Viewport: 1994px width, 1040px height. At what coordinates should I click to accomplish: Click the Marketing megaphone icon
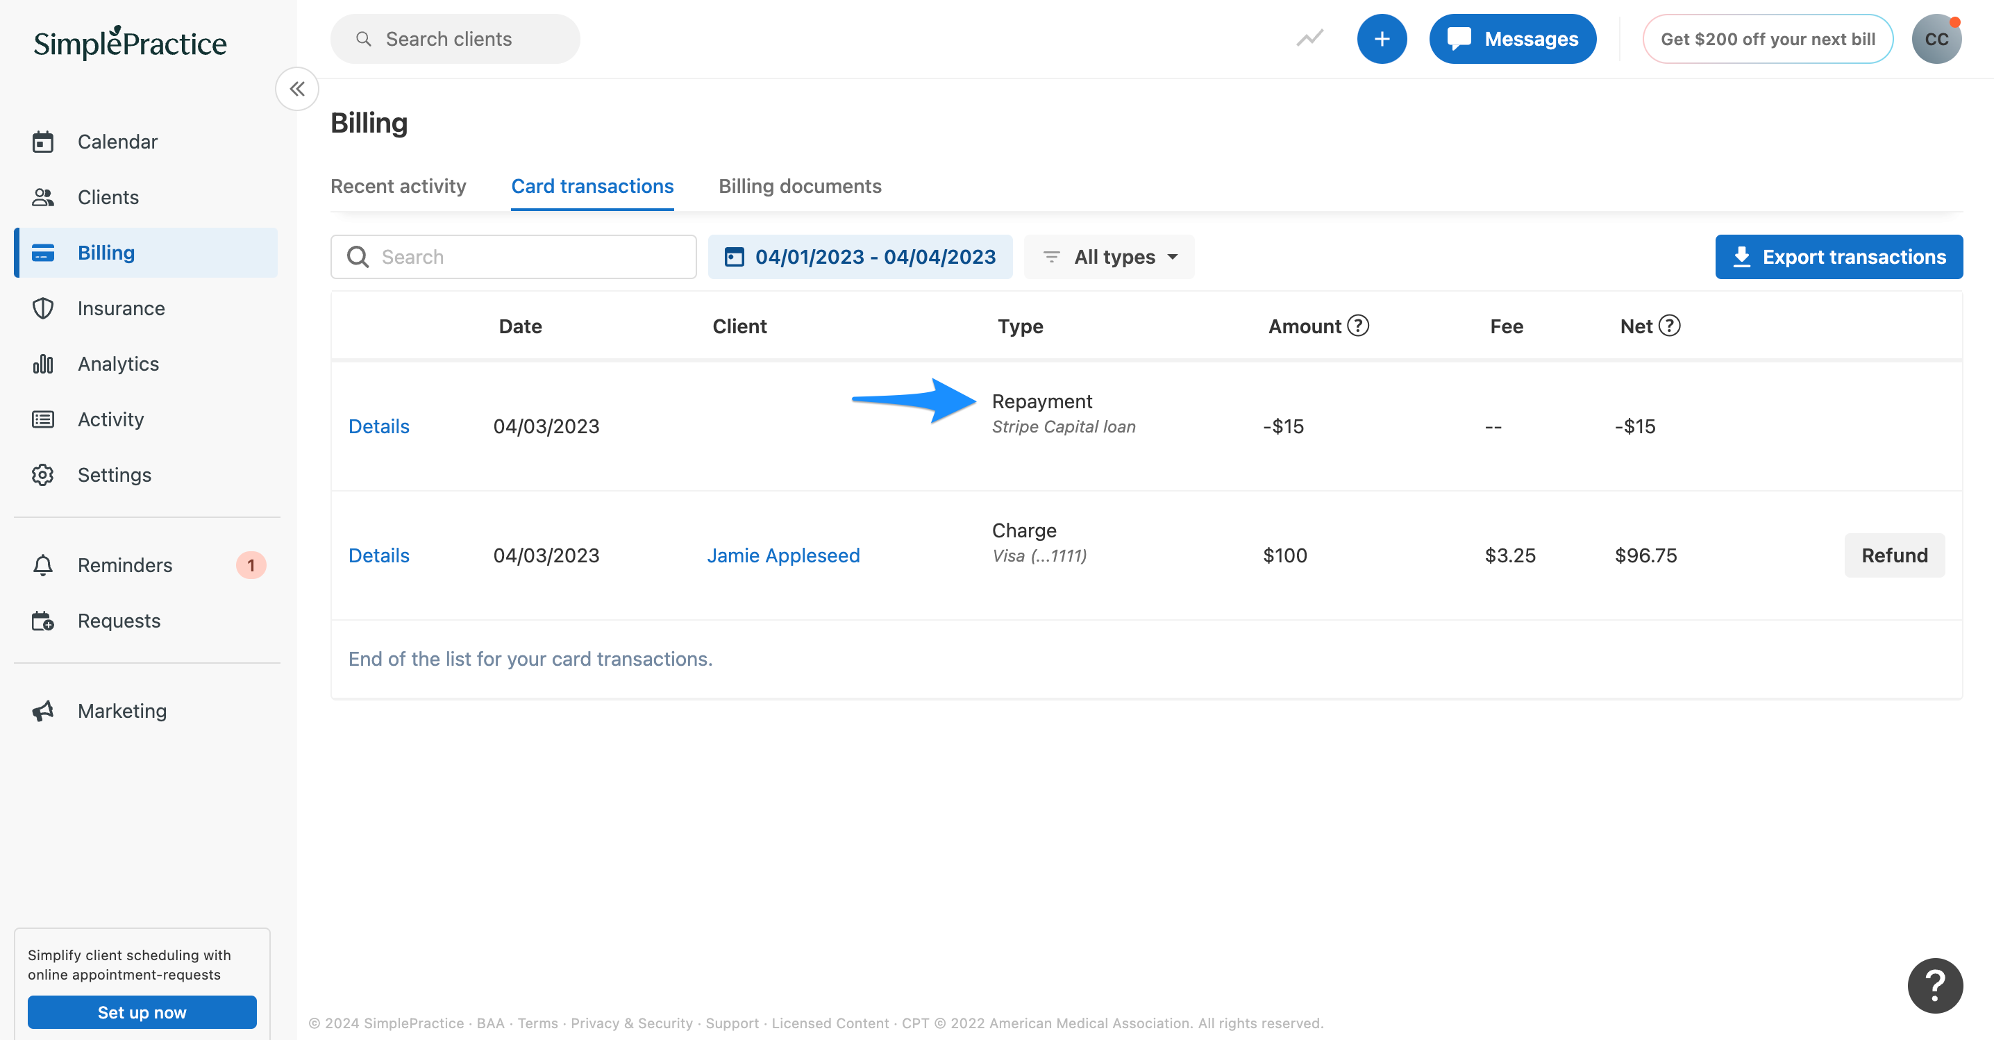pyautogui.click(x=42, y=710)
